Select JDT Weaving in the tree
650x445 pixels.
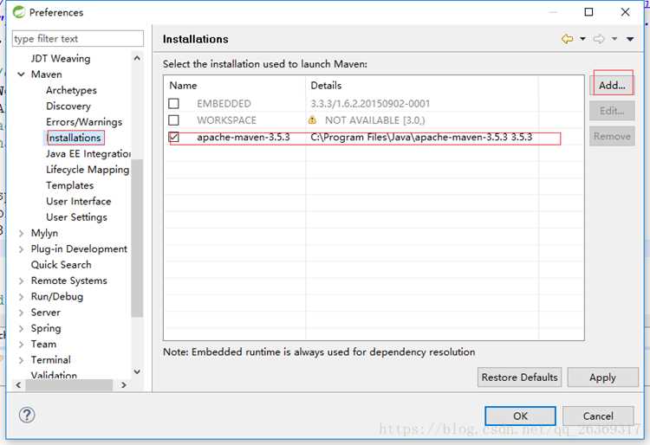(61, 58)
